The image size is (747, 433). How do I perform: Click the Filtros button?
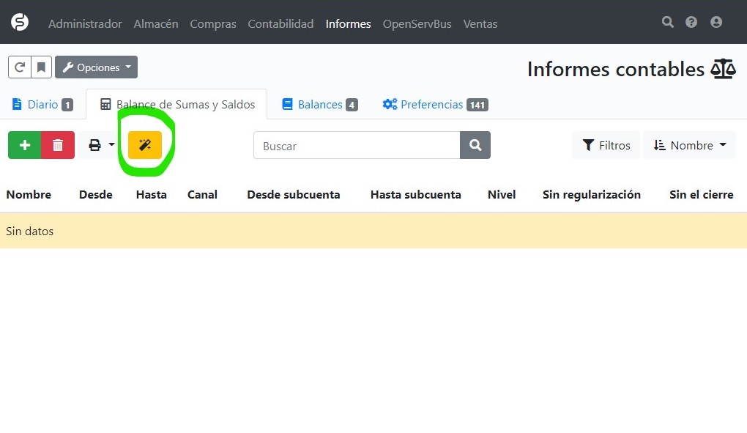point(606,145)
